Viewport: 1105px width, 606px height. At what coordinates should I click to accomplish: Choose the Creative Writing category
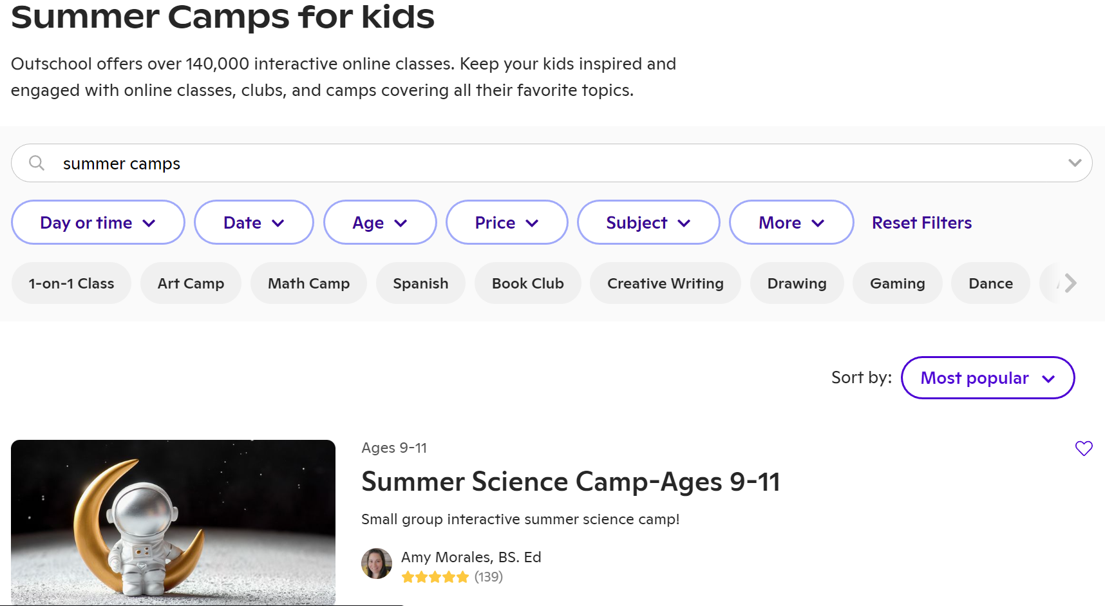[665, 283]
